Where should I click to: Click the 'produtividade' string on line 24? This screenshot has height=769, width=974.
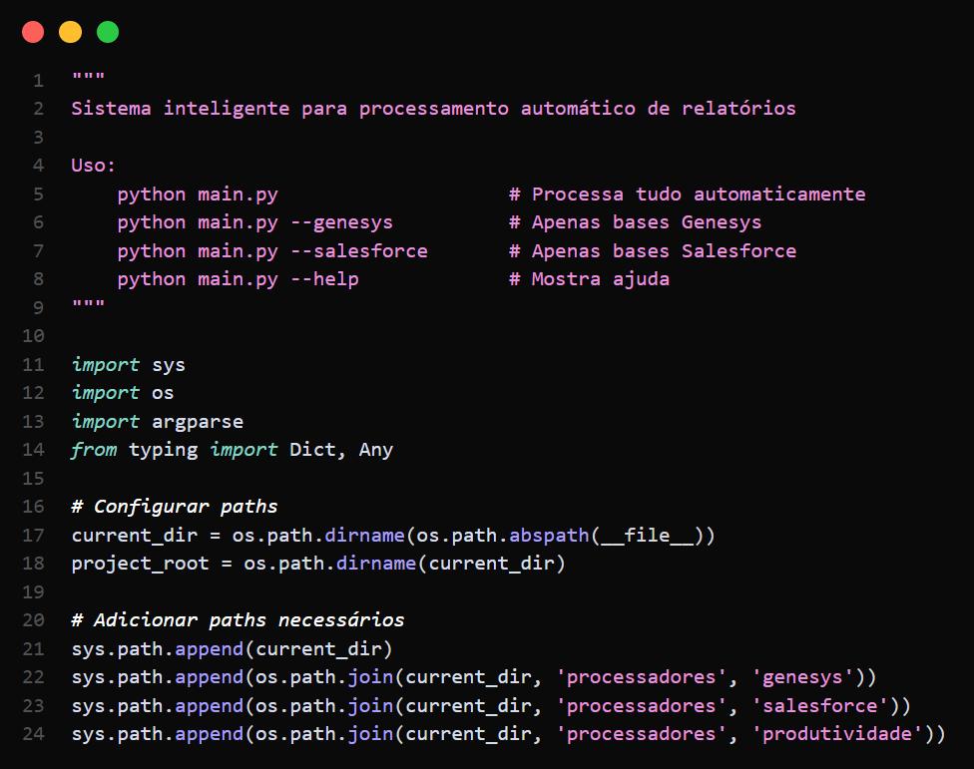(837, 734)
